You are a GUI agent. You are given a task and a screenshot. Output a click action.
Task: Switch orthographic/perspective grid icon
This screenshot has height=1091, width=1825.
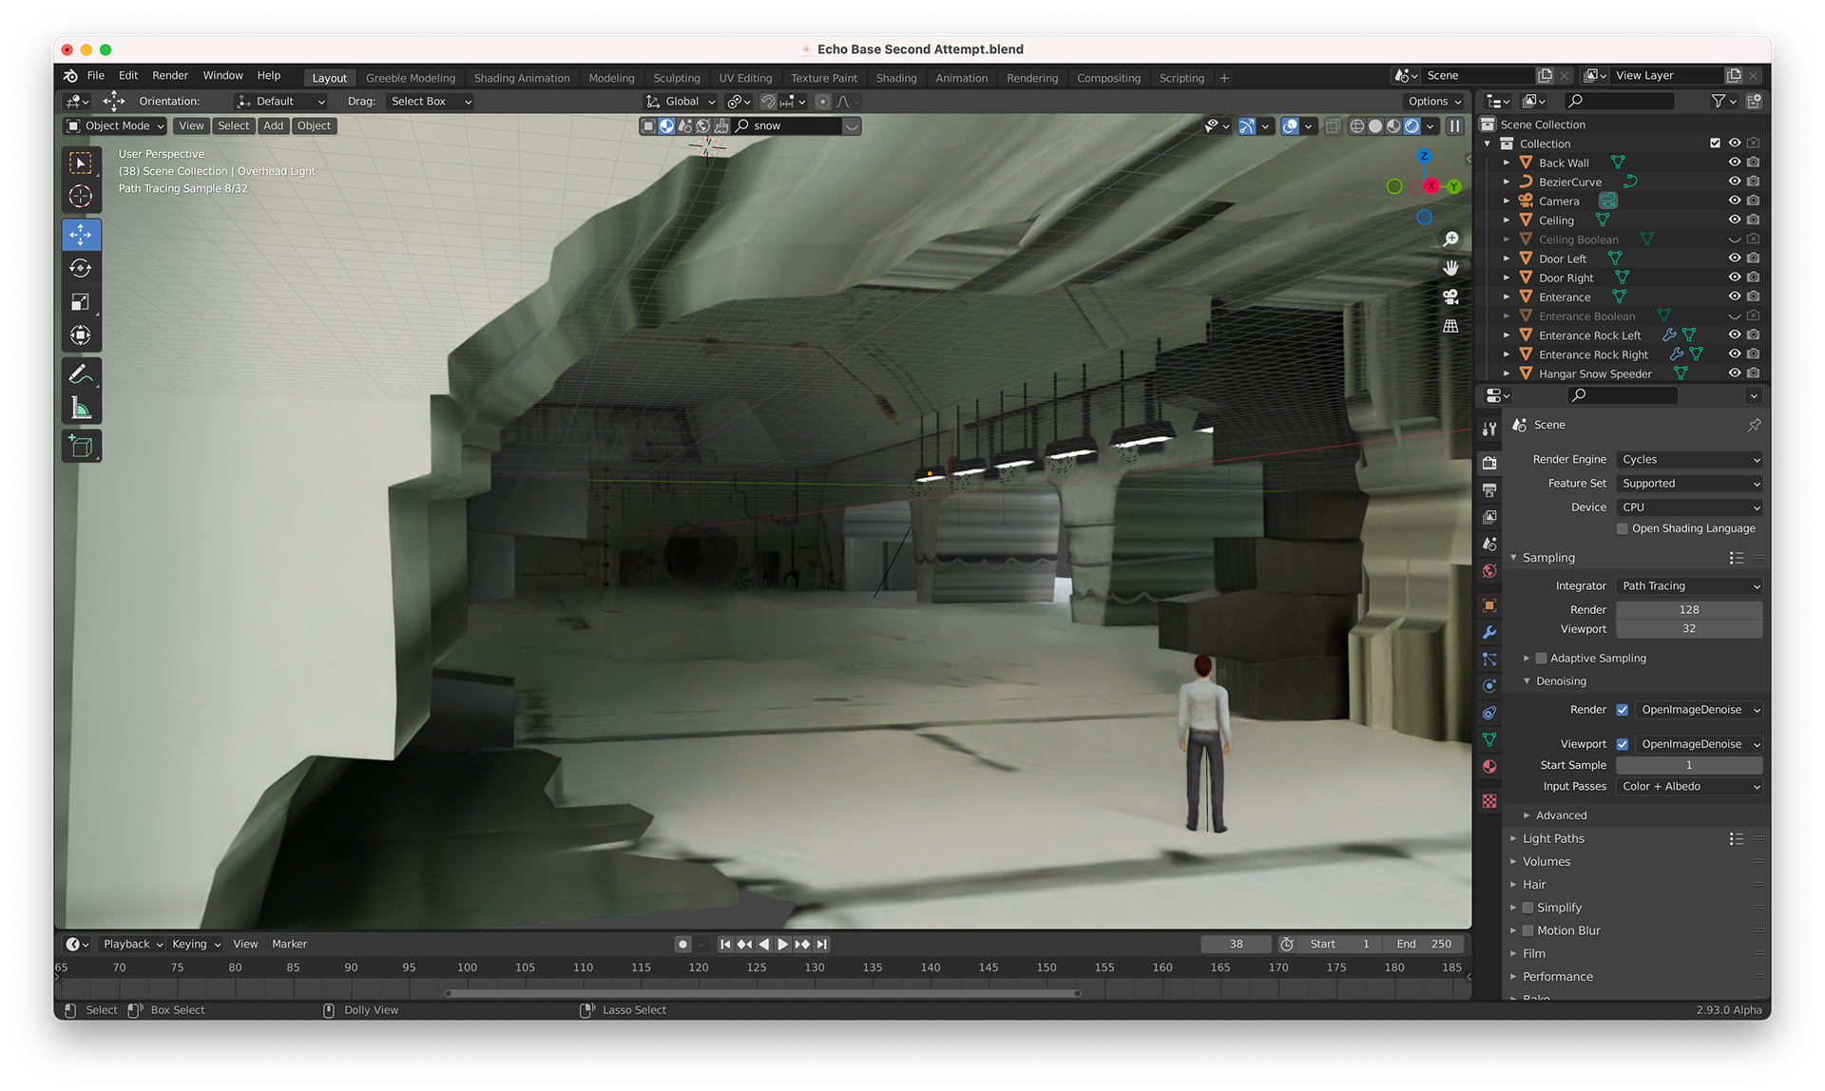[1450, 326]
